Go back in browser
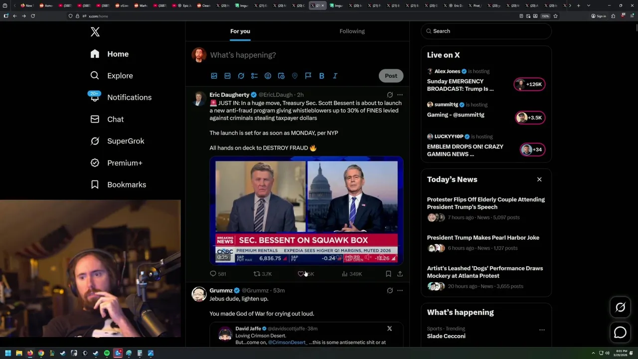 (x=14, y=16)
